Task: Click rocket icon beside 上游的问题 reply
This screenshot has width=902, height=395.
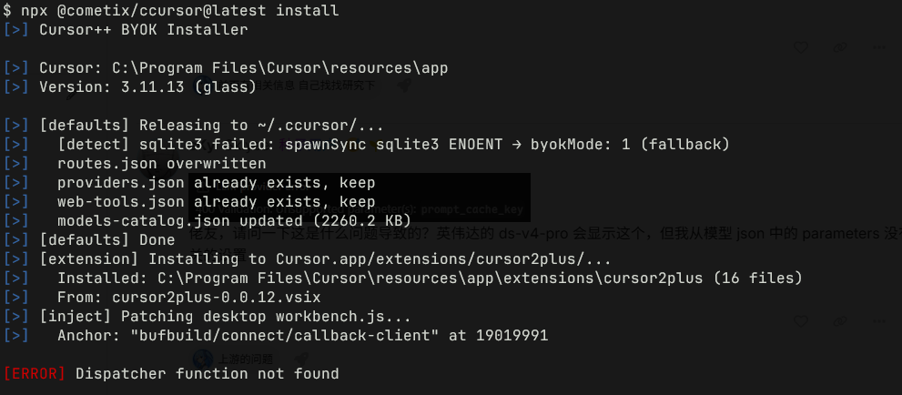Action: pos(299,359)
